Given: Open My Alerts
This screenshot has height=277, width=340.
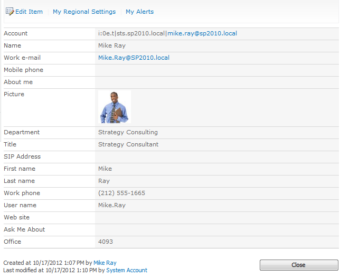Looking at the screenshot, I should tap(139, 12).
